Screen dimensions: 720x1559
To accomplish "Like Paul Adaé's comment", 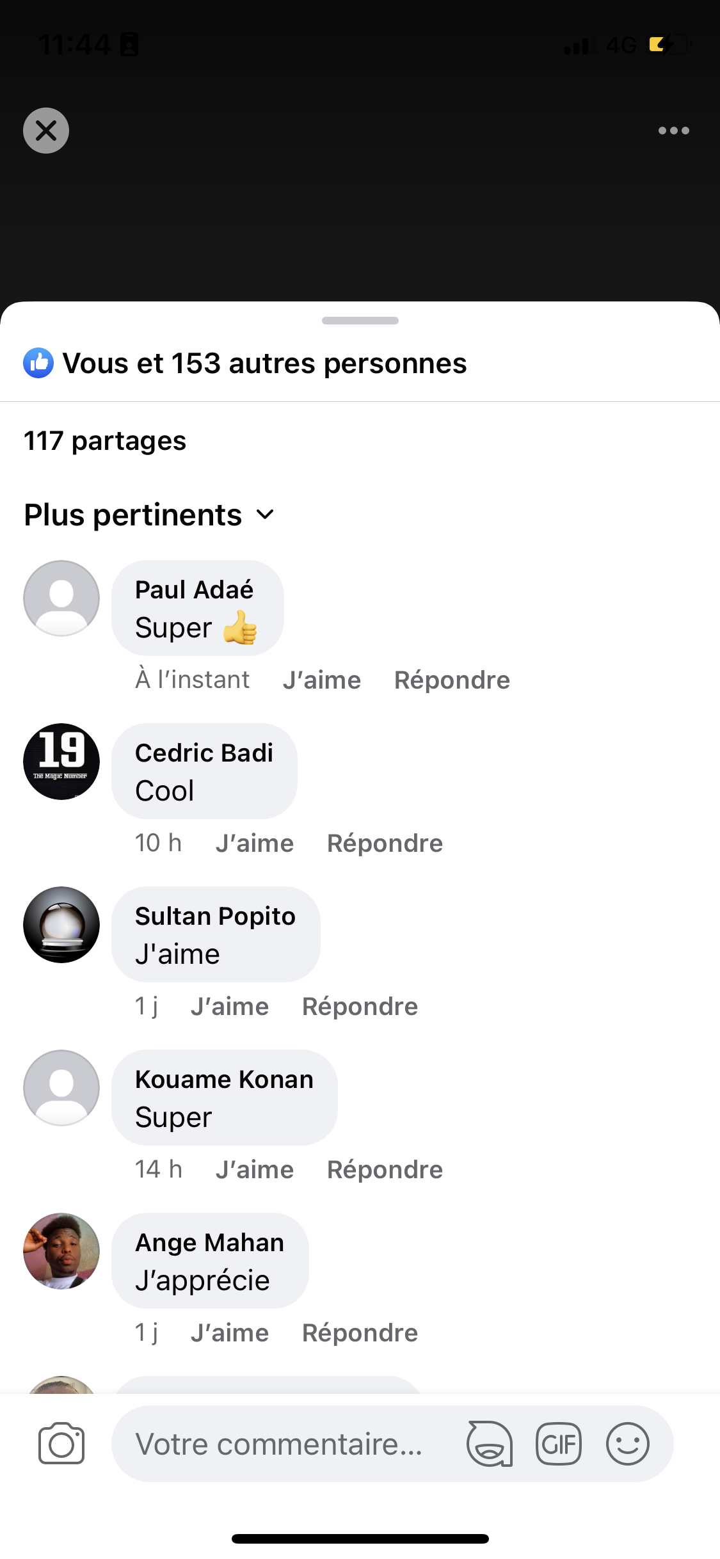I will click(x=322, y=680).
